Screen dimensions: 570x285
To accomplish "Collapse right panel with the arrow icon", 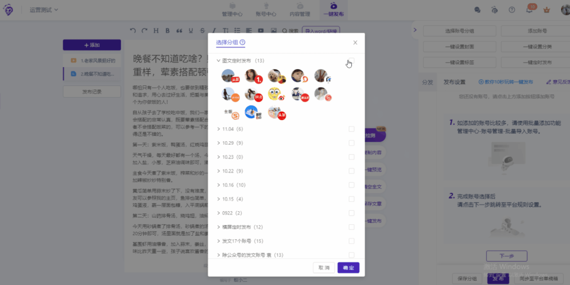I will pyautogui.click(x=415, y=30).
